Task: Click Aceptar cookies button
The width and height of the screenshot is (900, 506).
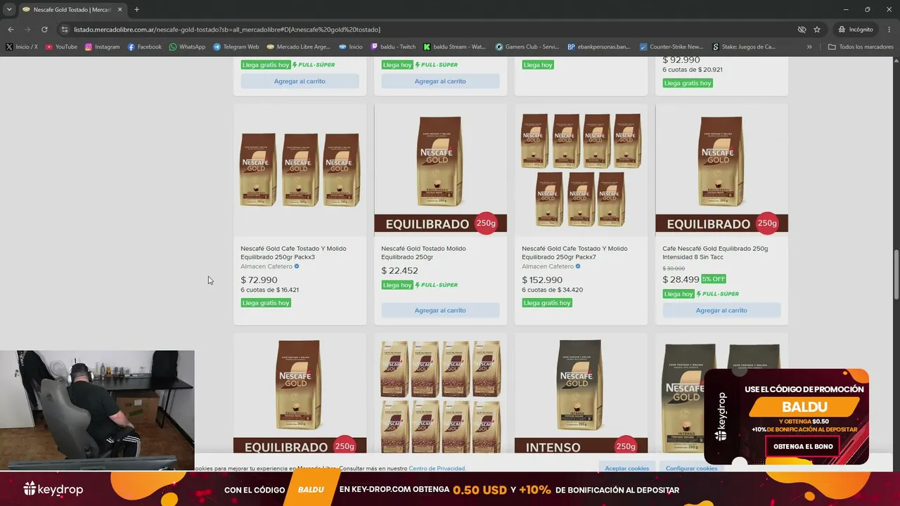Action: [627, 468]
